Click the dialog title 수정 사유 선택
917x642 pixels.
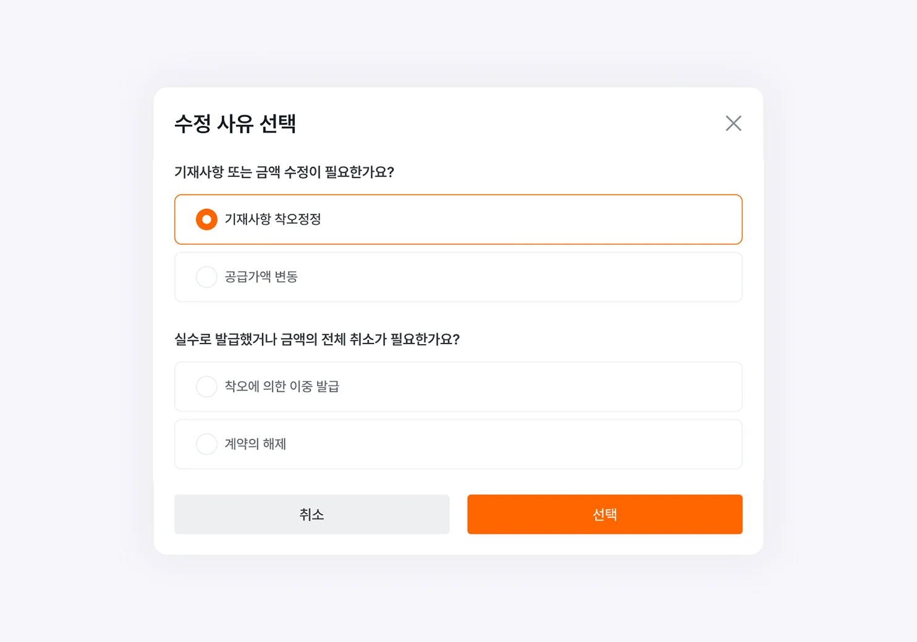(235, 124)
